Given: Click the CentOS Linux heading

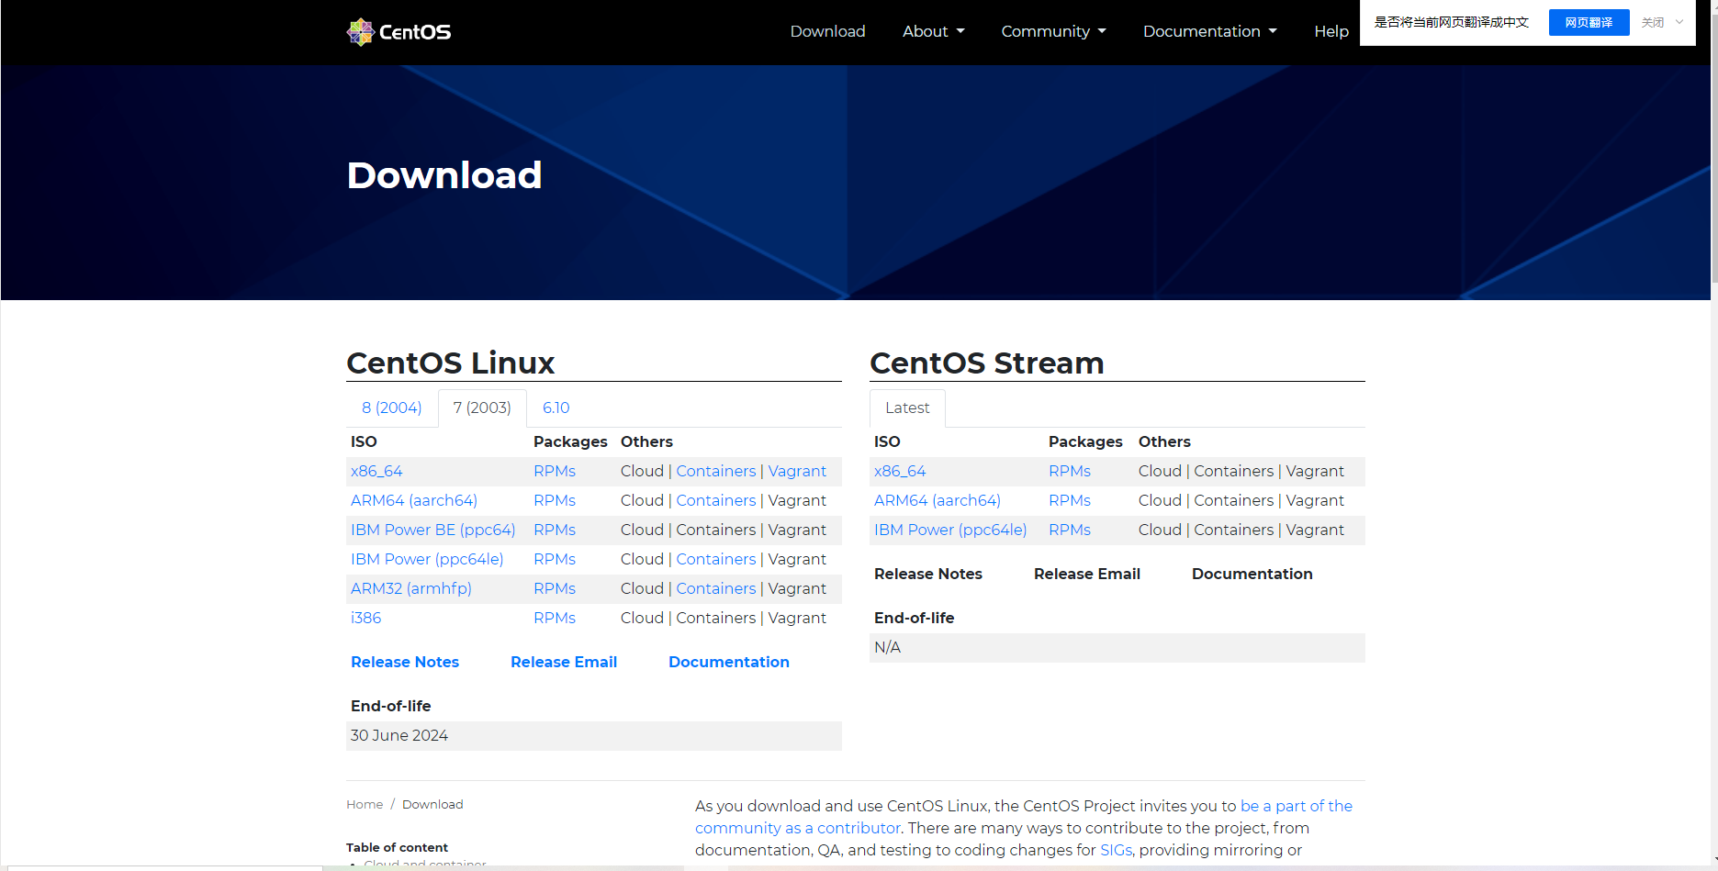Looking at the screenshot, I should (x=450, y=363).
